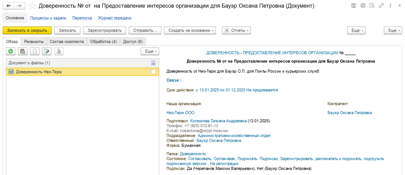The width and height of the screenshot is (405, 175).
Task: Open the Отчеты dropdown menu
Action: (237, 30)
